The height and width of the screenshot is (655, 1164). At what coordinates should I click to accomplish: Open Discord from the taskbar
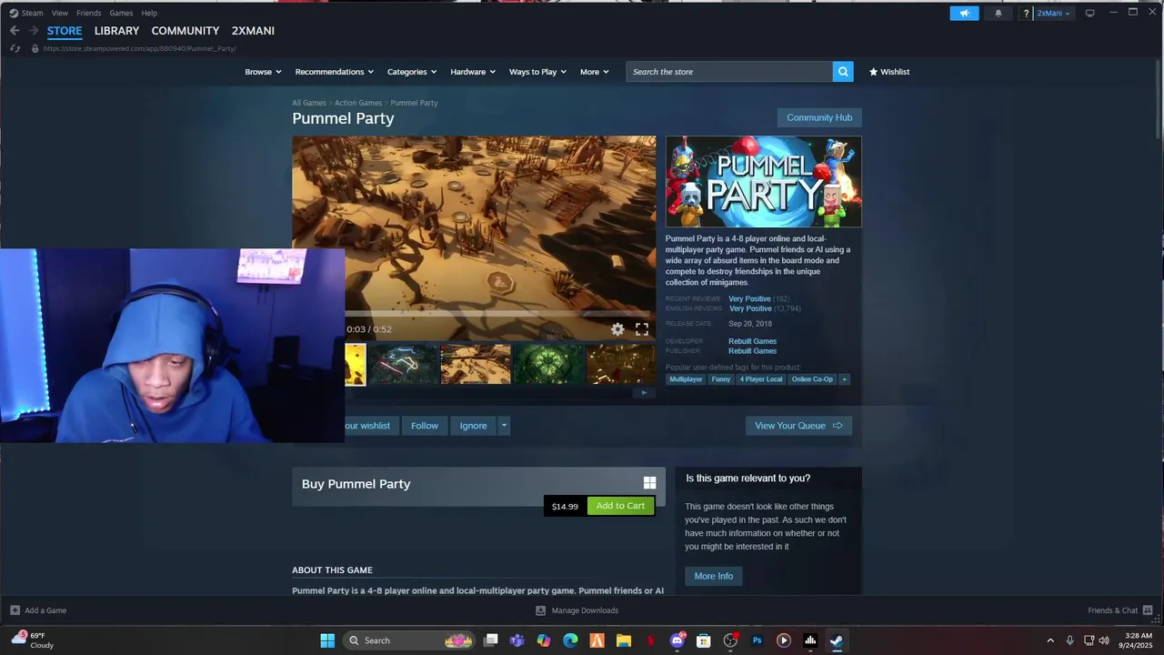coord(677,640)
